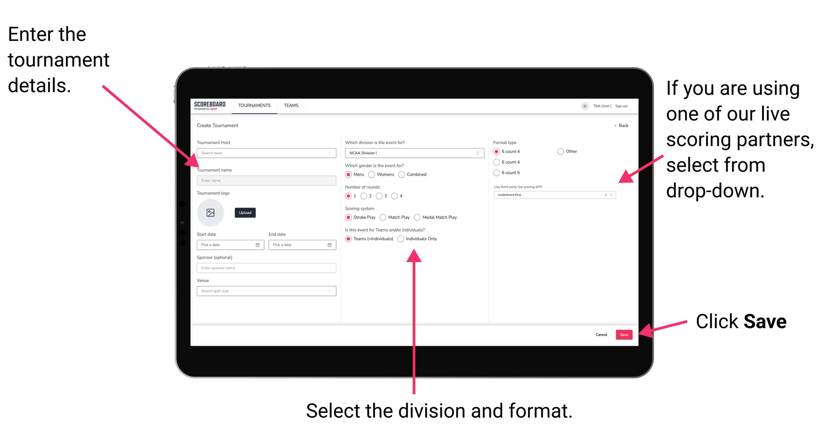Click the Upload tournament logo button
The image size is (828, 445).
tap(245, 213)
